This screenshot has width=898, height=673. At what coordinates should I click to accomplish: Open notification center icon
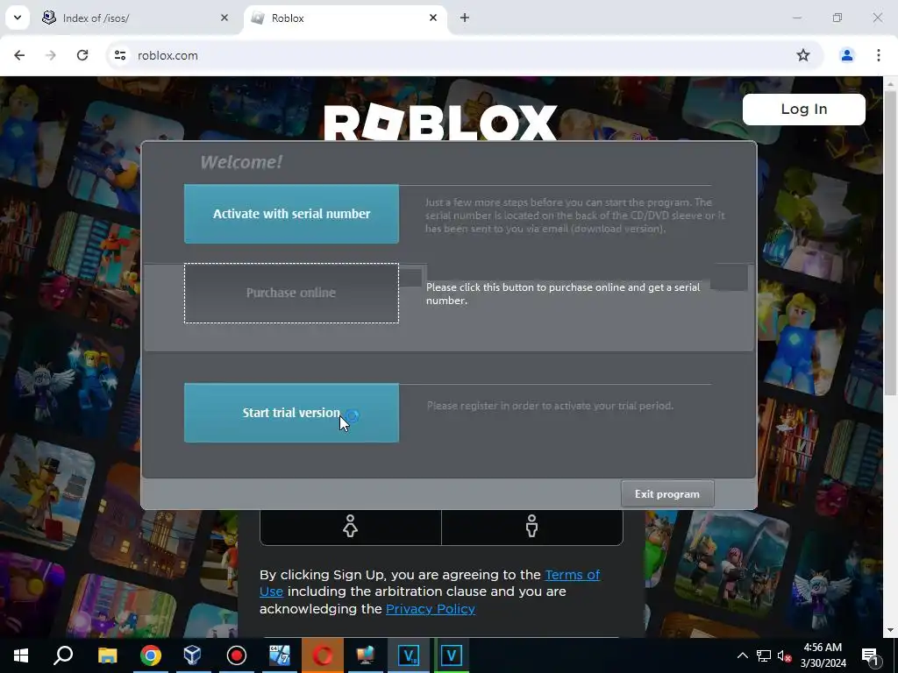coord(870,655)
